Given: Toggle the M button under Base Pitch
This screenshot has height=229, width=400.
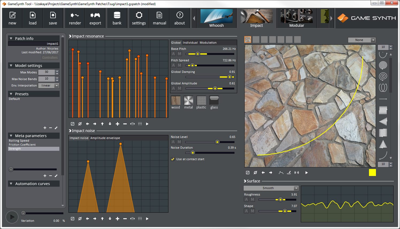Looking at the screenshot, I should [180, 54].
